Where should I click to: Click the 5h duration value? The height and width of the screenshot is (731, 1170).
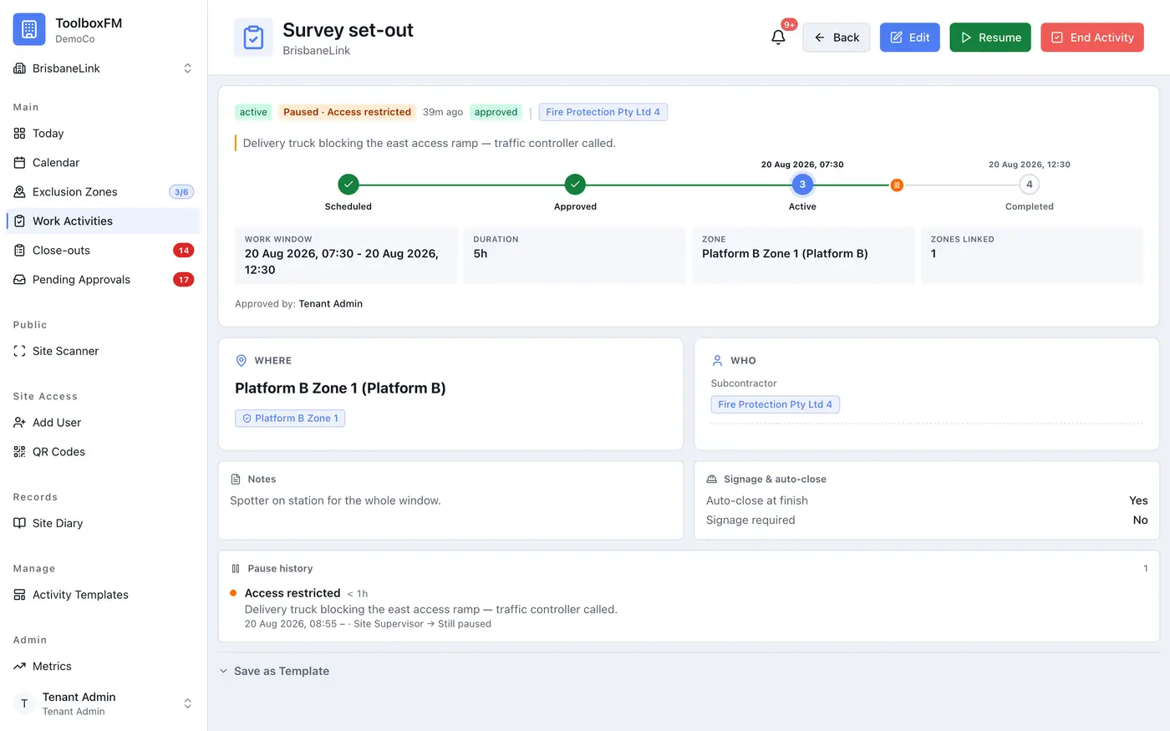[x=481, y=254]
